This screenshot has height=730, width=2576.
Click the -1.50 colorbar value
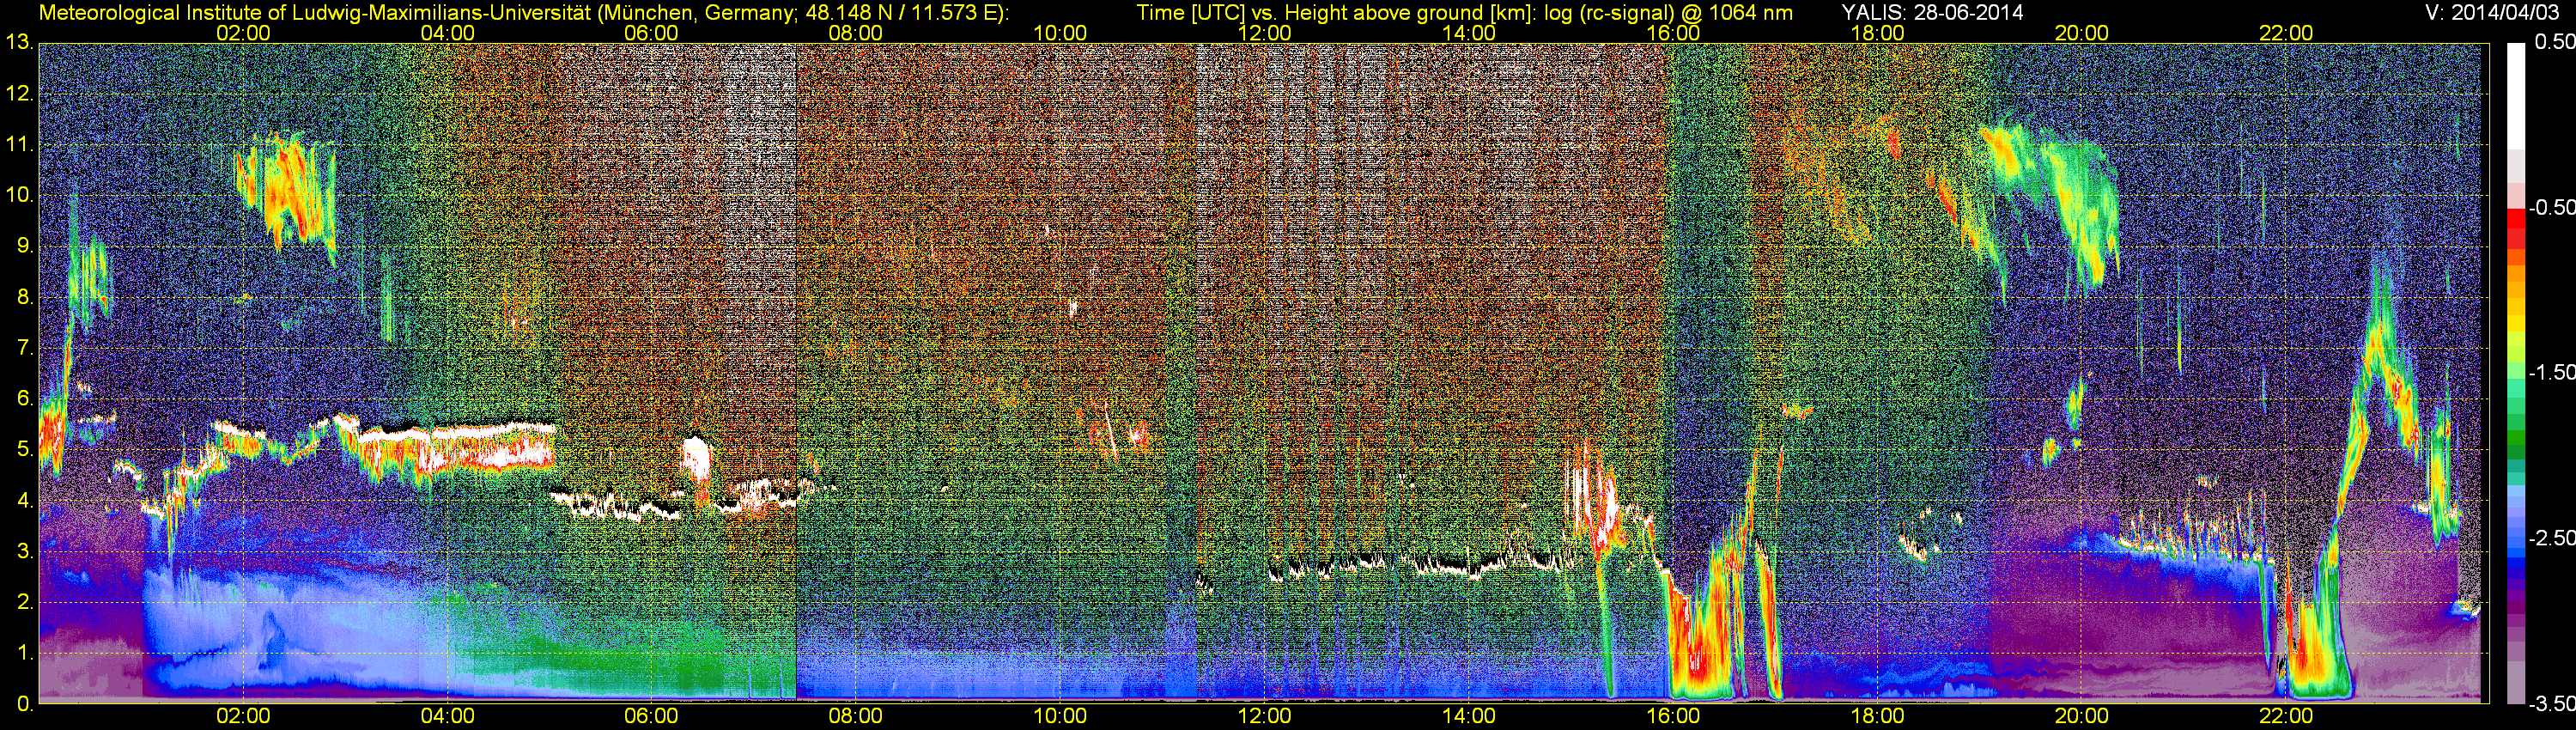click(x=2551, y=373)
